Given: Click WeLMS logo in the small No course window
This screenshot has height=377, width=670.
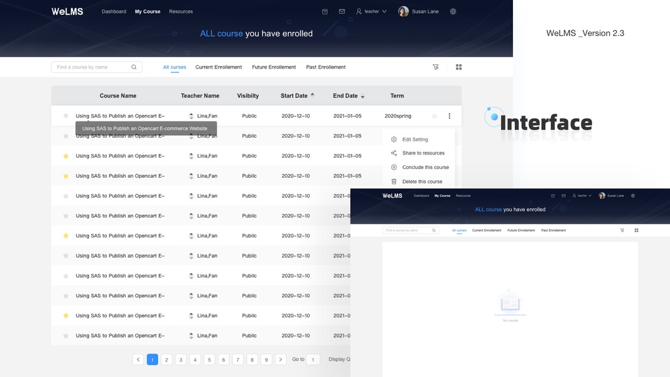Looking at the screenshot, I should point(392,196).
